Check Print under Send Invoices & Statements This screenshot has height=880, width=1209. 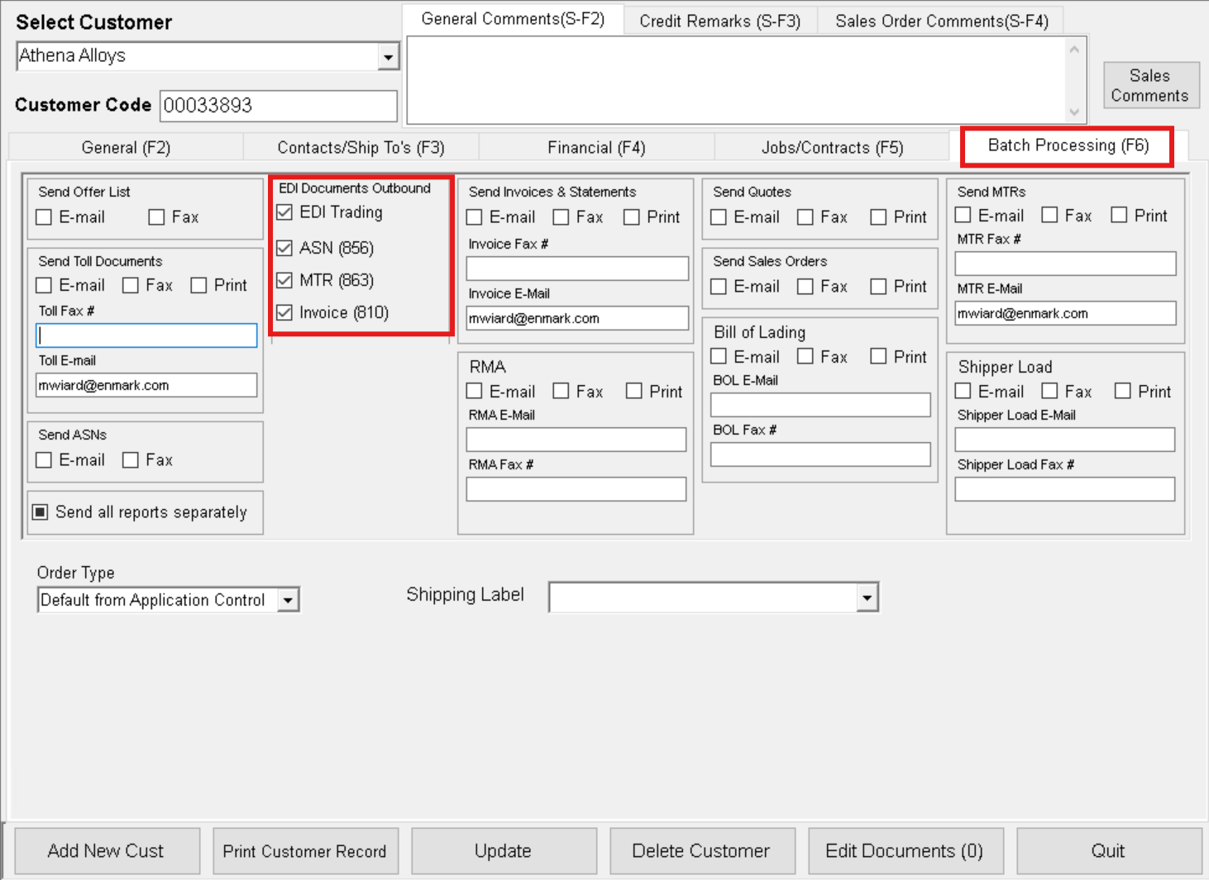(x=631, y=217)
